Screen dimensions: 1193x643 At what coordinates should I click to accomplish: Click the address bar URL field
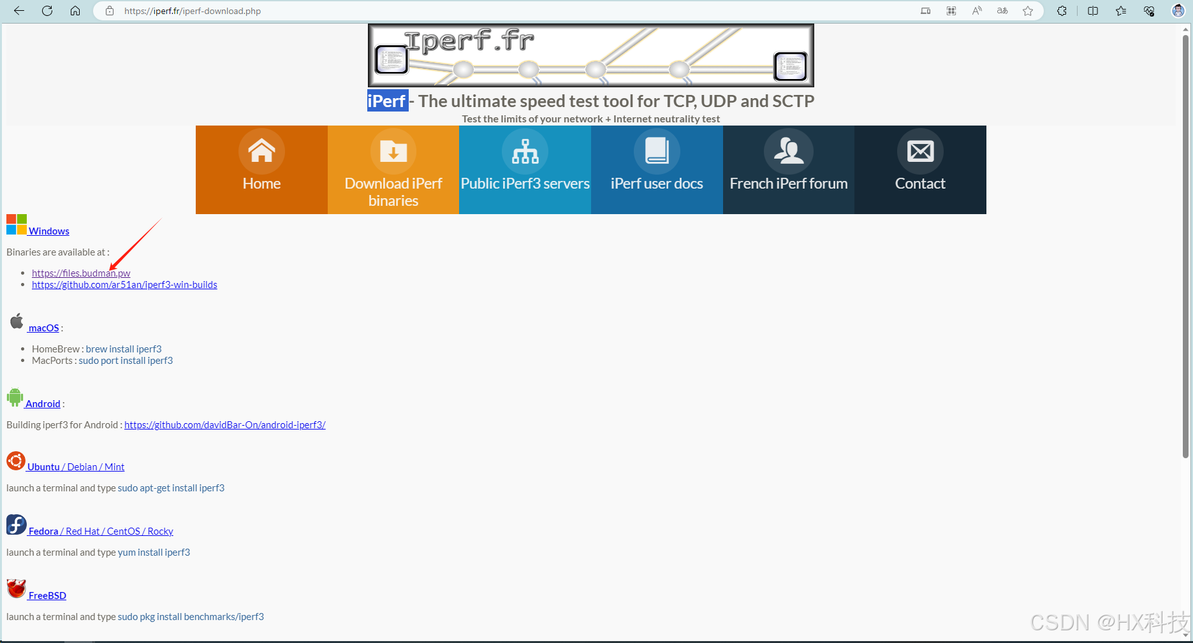click(193, 11)
